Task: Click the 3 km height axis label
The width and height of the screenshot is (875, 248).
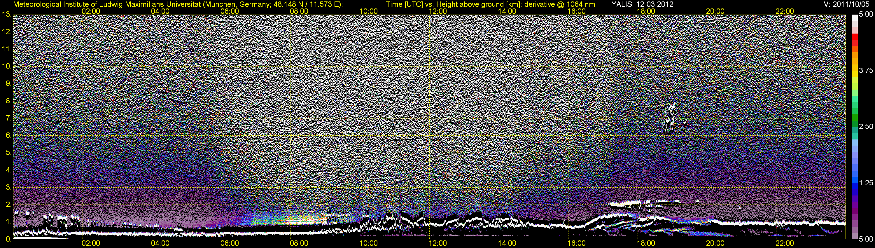Action: (8, 187)
